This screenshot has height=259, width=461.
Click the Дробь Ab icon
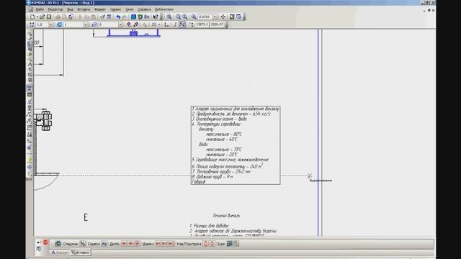[104, 244]
